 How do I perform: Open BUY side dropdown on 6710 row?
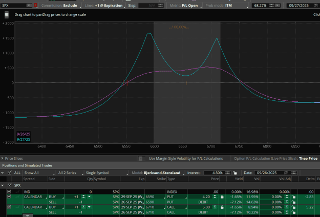point(56,207)
